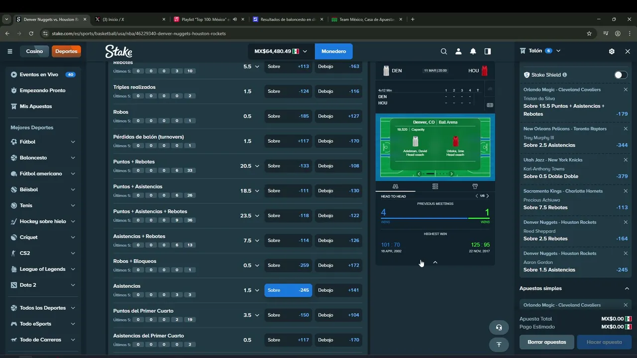Image resolution: width=637 pixels, height=358 pixels.
Task: Click the right arrow on arena widget
Action: (x=451, y=174)
